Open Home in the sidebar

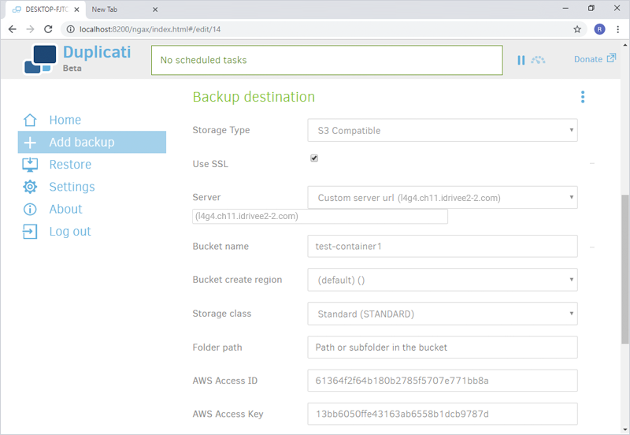click(x=65, y=120)
